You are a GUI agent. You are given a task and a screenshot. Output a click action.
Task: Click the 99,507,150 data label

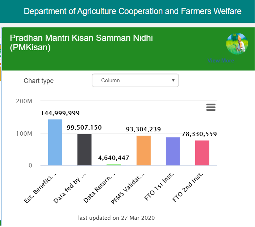click(x=84, y=127)
